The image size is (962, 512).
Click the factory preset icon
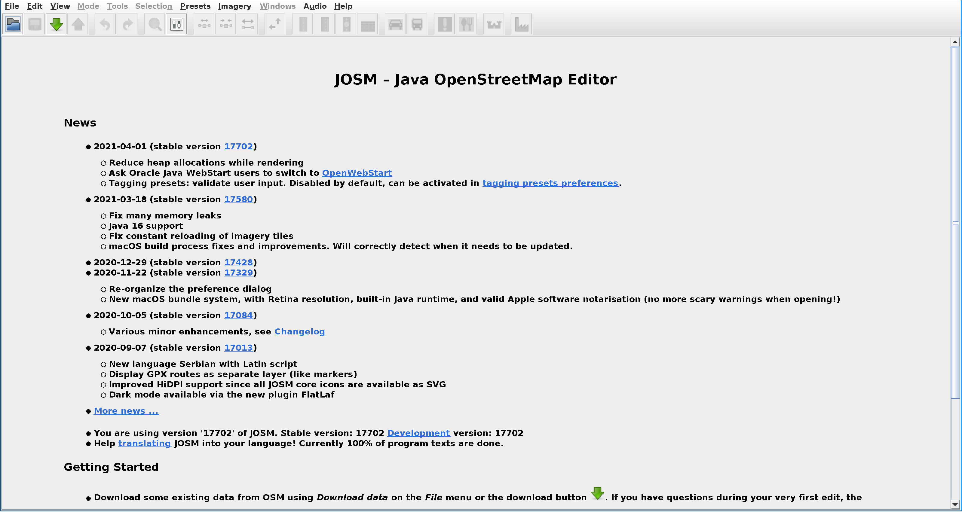click(522, 24)
